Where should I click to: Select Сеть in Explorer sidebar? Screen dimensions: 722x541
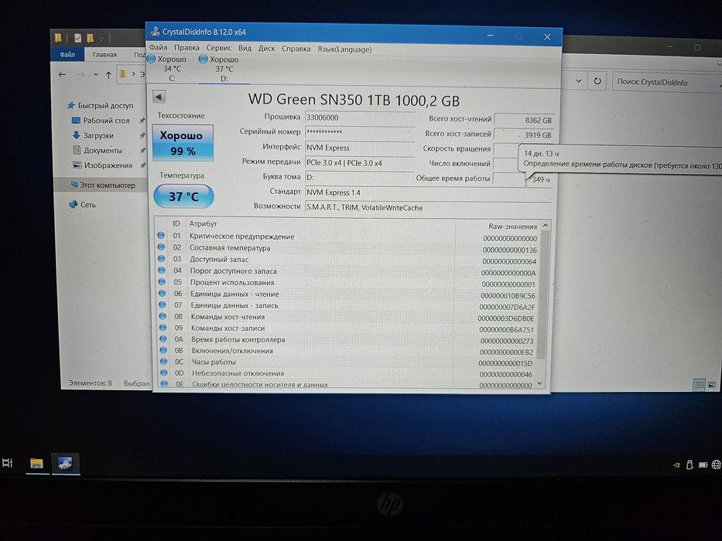82,204
